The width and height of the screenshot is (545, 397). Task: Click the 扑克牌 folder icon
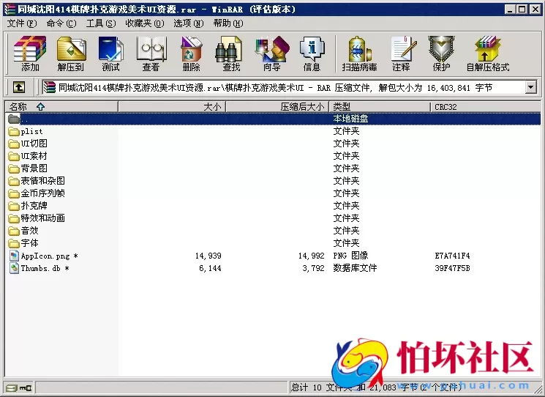coord(14,206)
